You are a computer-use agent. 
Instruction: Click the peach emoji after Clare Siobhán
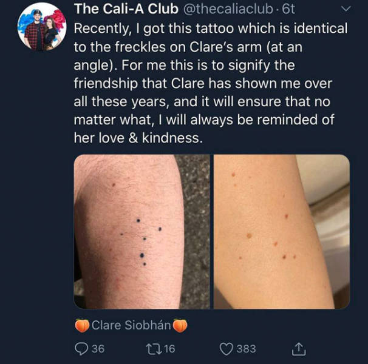[180, 326]
